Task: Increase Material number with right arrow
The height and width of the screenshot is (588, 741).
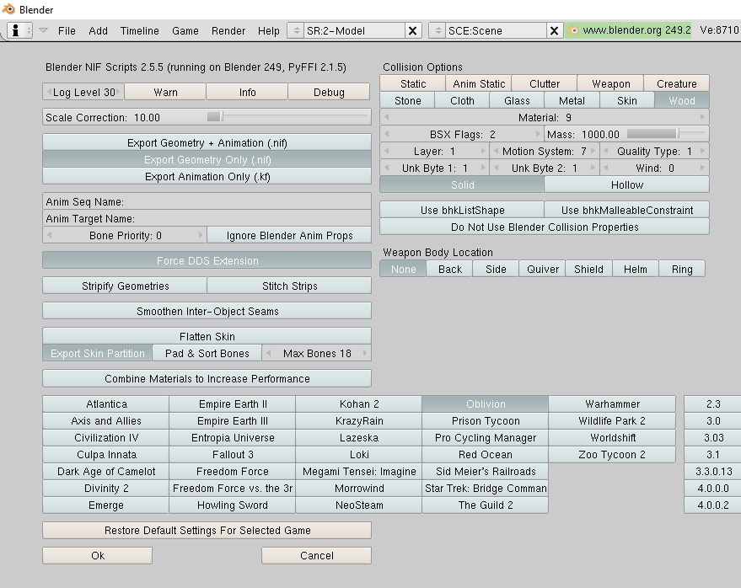Action: 703,116
